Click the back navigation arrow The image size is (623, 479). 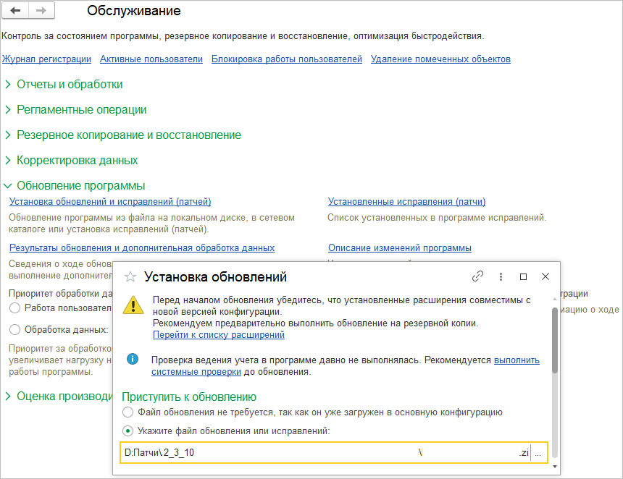pyautogui.click(x=15, y=11)
